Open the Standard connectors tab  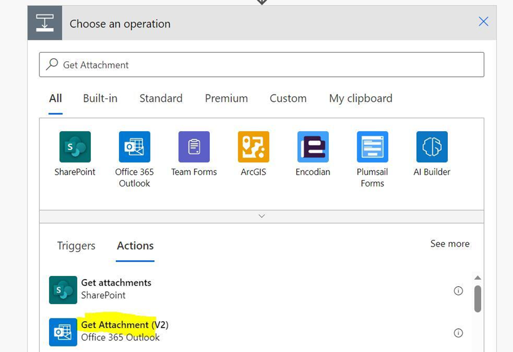[x=161, y=98]
